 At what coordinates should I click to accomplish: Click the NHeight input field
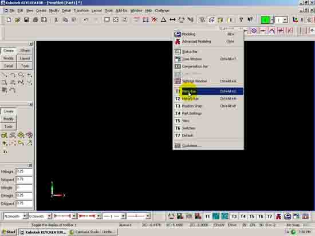pyautogui.click(x=24, y=171)
